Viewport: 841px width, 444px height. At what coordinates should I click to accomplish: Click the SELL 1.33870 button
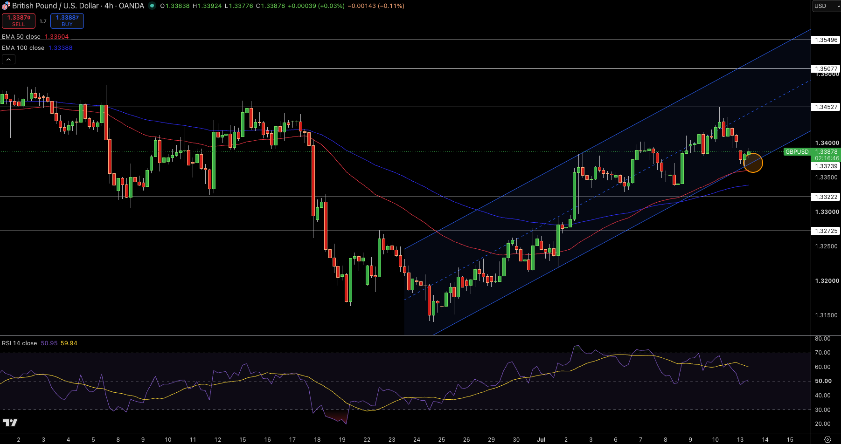coord(19,20)
